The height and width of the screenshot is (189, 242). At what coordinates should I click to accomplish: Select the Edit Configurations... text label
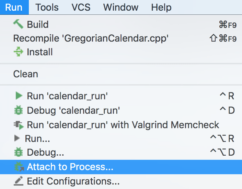(73, 181)
